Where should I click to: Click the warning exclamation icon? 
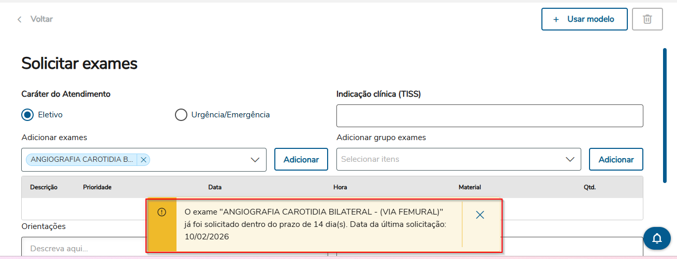[x=161, y=212]
